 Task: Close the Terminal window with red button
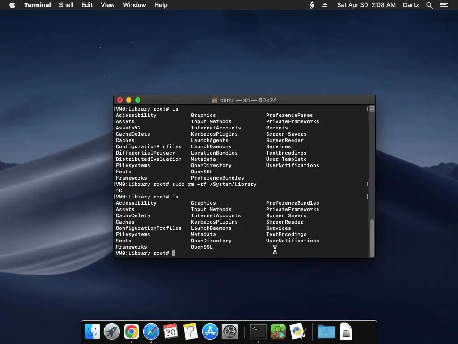(120, 100)
